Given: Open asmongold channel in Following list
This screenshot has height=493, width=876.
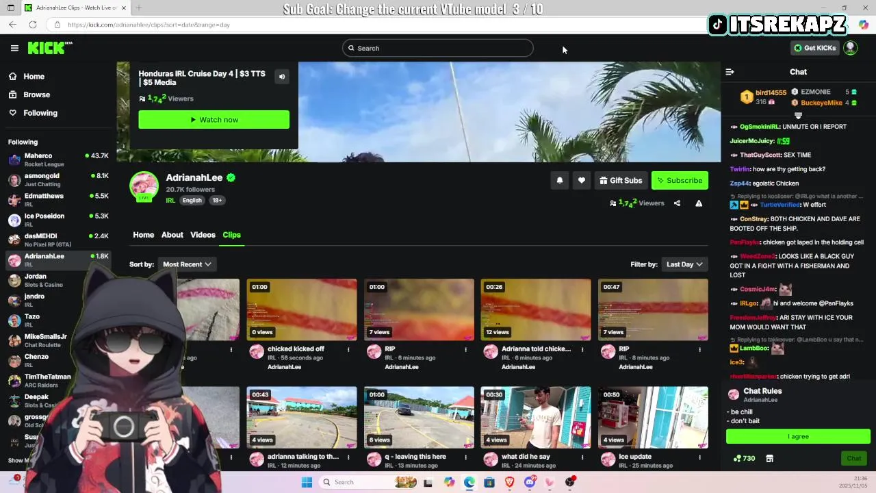Looking at the screenshot, I should click(x=58, y=180).
